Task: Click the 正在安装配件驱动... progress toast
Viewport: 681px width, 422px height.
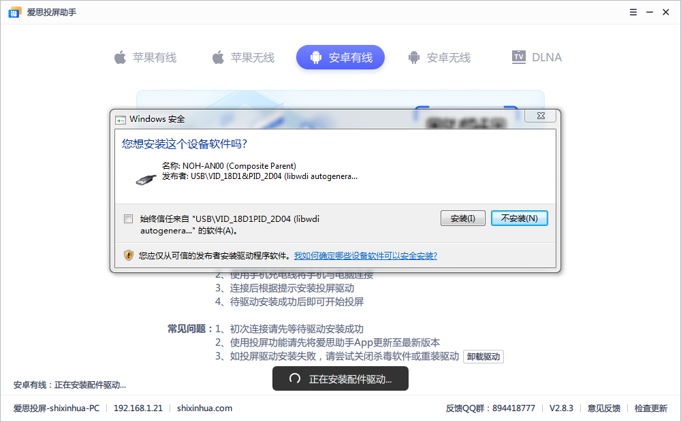Action: tap(340, 378)
